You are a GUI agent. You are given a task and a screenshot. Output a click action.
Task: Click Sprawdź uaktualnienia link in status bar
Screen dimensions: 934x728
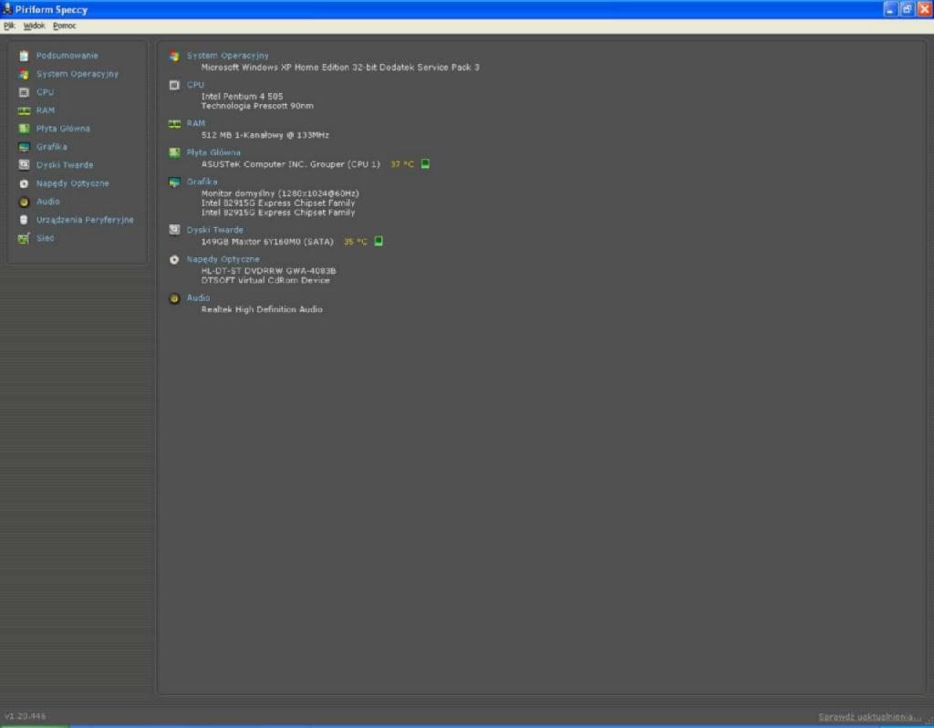coord(869,717)
